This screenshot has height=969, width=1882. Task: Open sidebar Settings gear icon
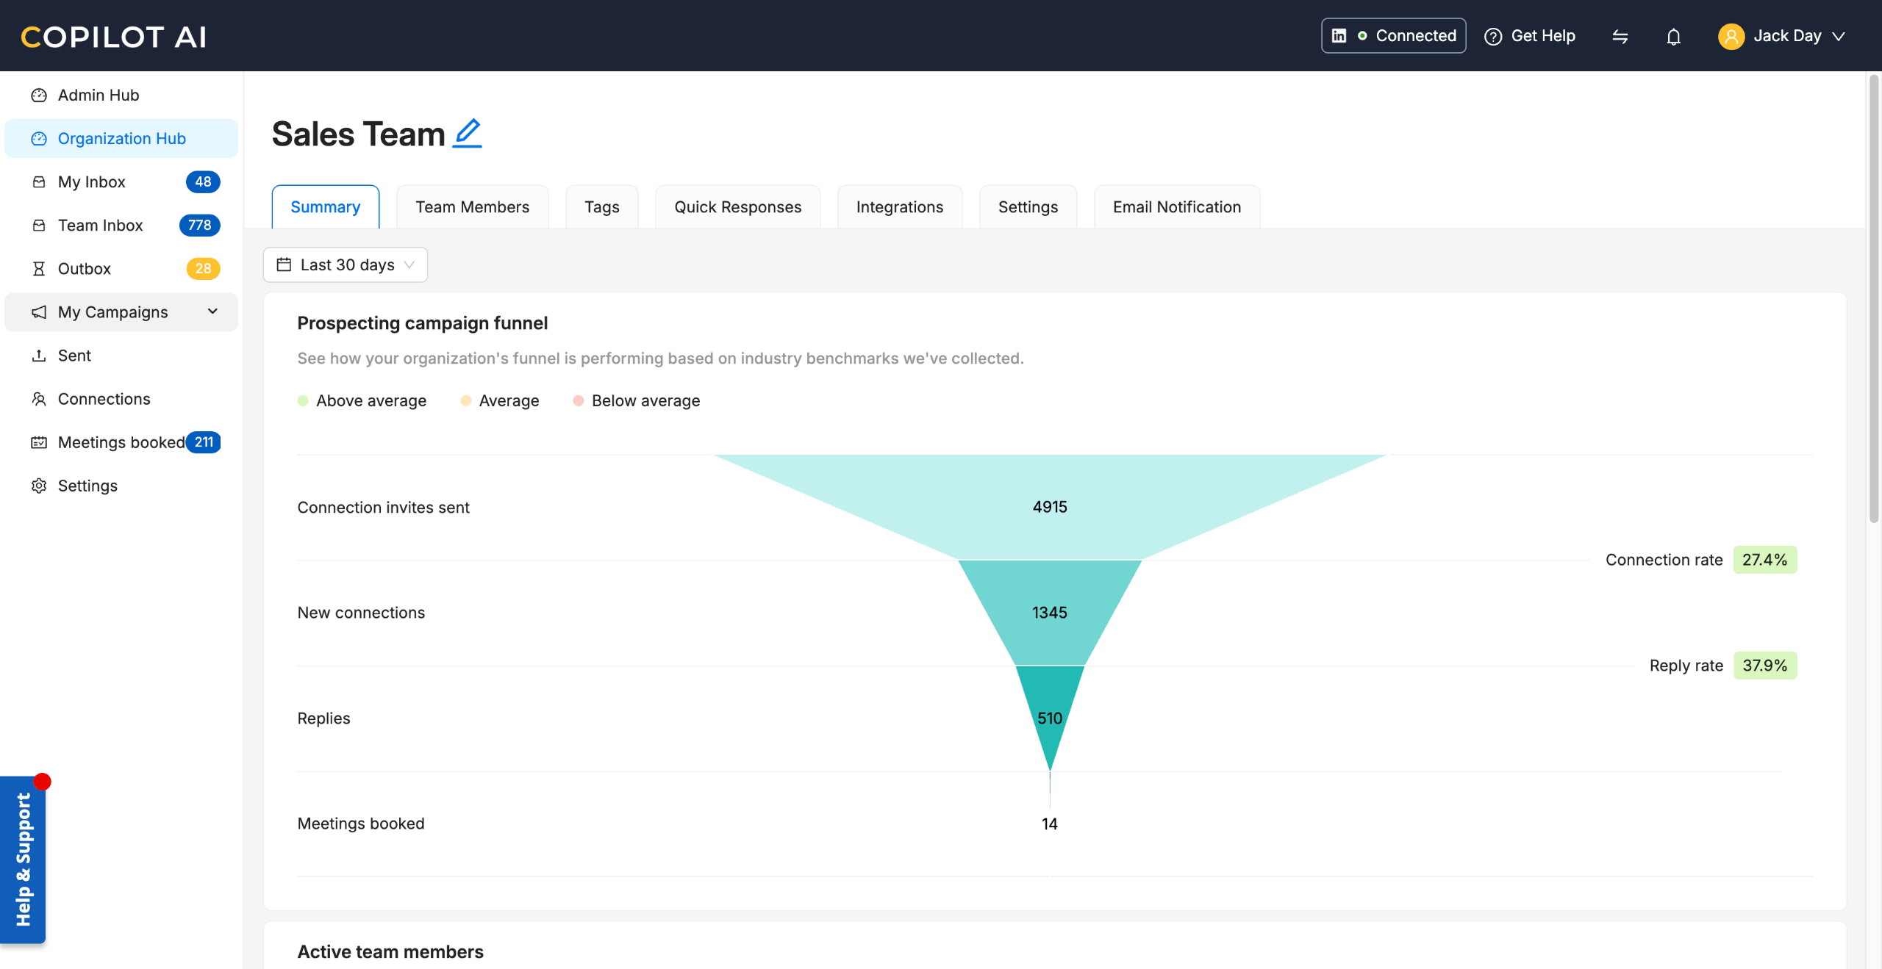coord(39,486)
